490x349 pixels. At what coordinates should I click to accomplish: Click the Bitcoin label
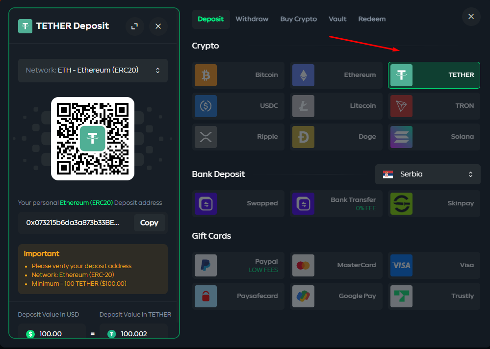266,75
